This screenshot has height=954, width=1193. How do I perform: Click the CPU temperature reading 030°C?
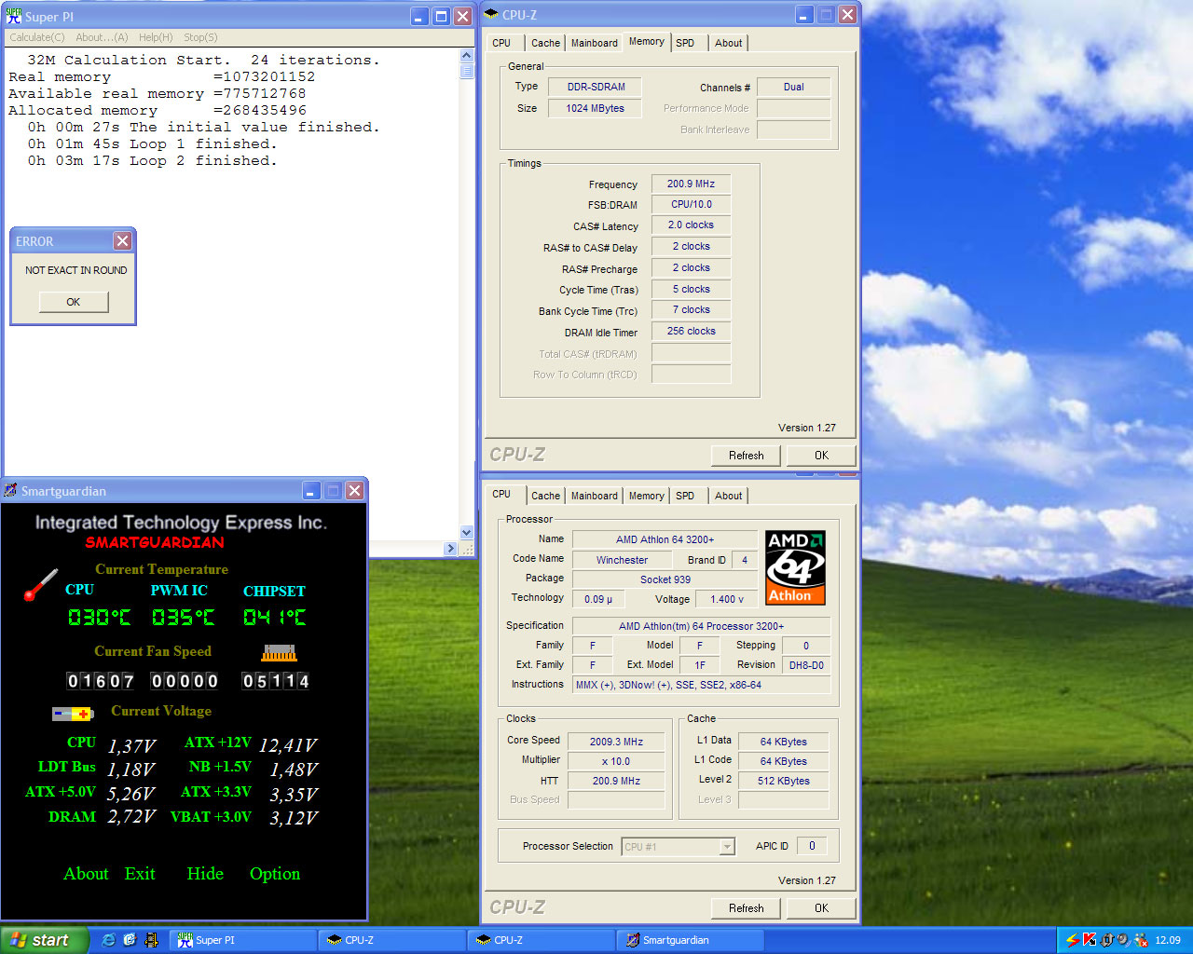[99, 618]
